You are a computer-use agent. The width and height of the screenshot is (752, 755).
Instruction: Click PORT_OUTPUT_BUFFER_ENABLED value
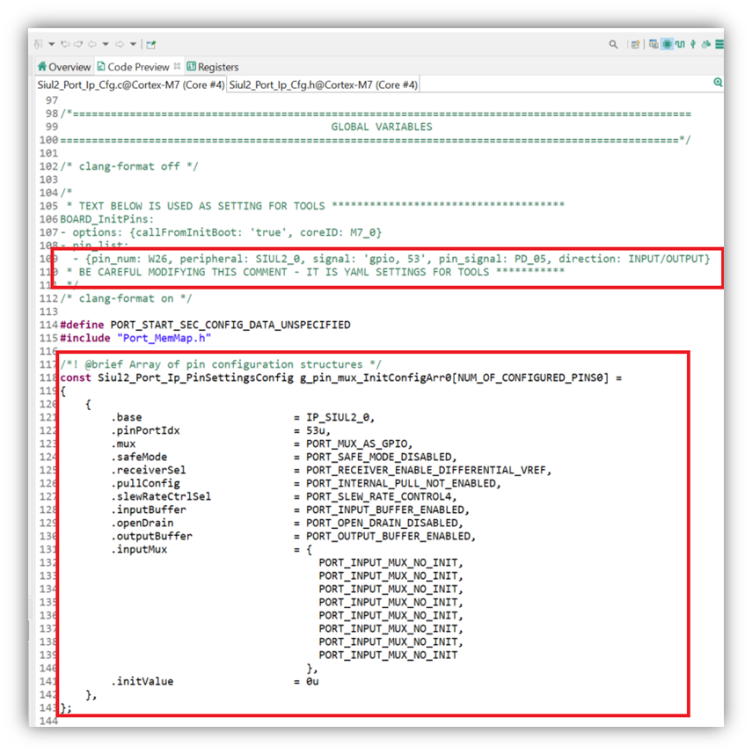click(x=391, y=537)
